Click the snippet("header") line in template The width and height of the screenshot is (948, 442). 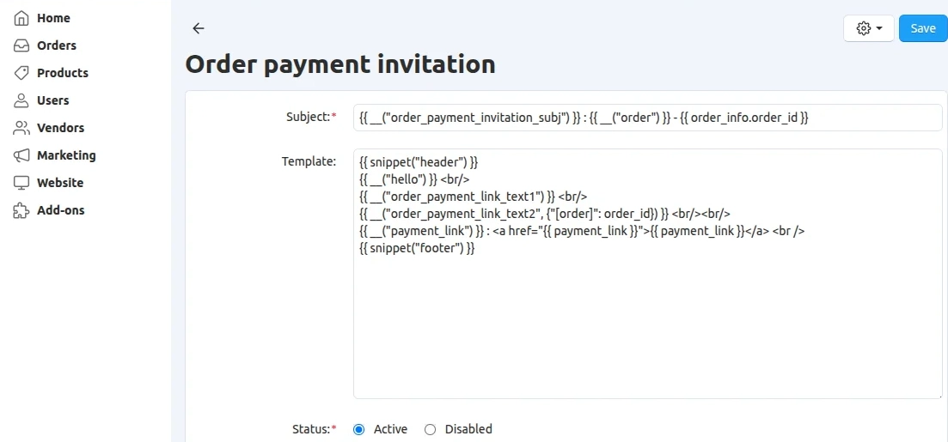419,162
